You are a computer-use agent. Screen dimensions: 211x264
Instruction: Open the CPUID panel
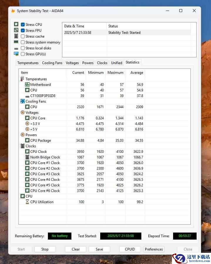click(x=130, y=249)
